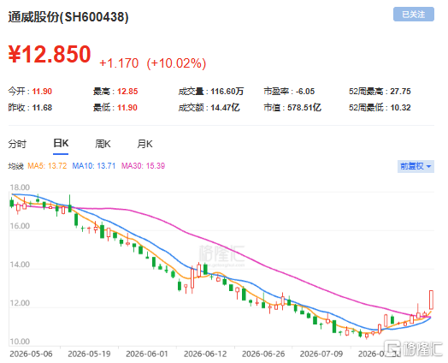
Task: Click the 52周最低 value 10.32
Action: 401,108
